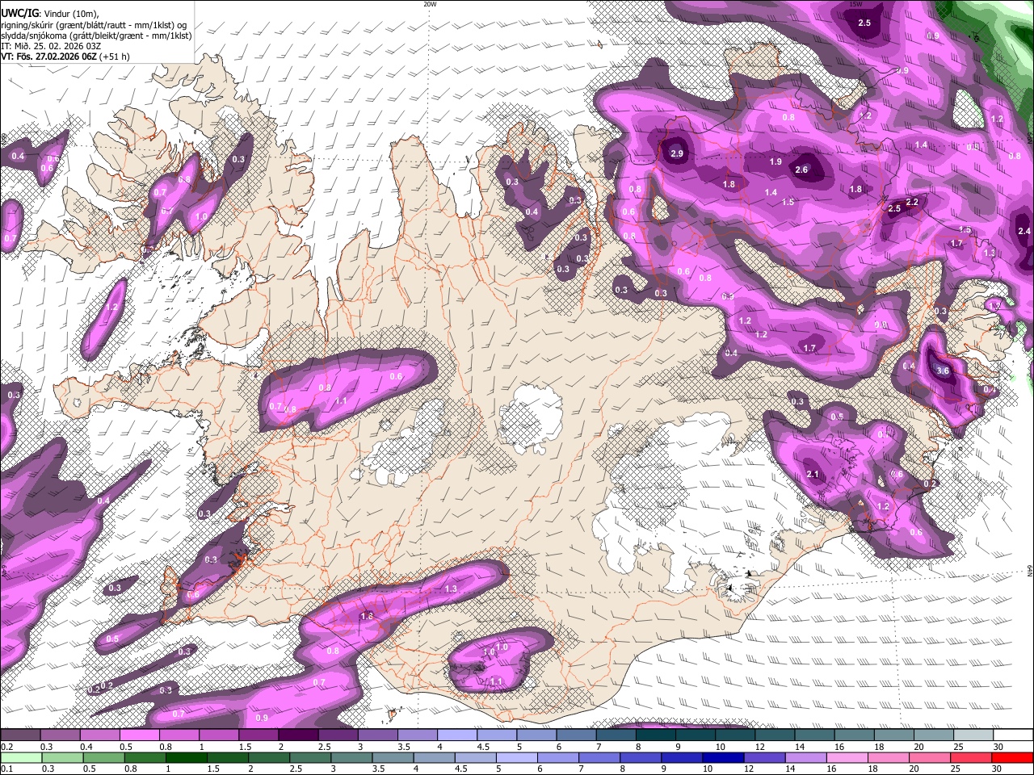Pick the dark teal swatch above snow legend 8
This screenshot has width=1034, height=775.
(x=656, y=735)
